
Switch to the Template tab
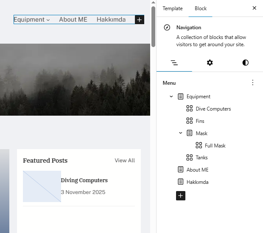click(173, 8)
